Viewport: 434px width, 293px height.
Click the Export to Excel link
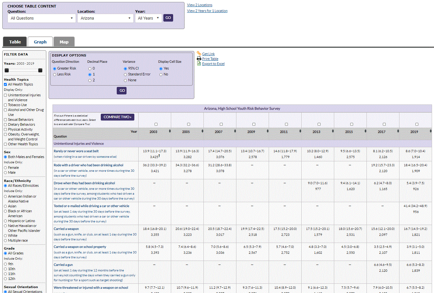[x=213, y=64]
